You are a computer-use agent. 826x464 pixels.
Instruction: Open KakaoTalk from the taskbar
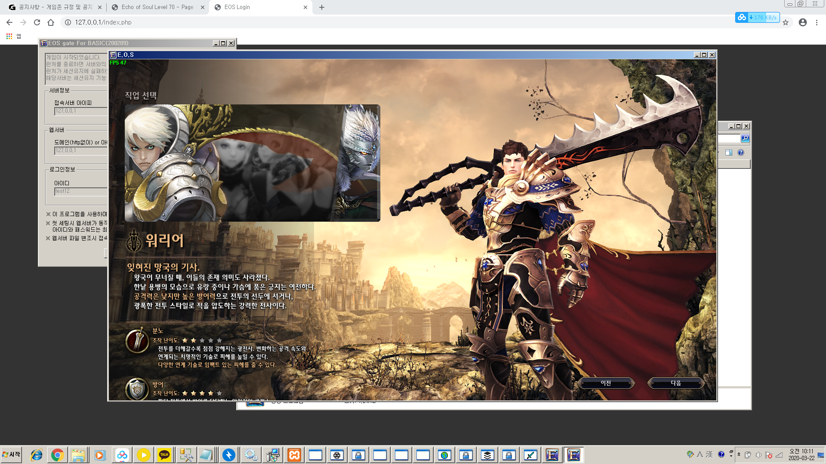(x=164, y=455)
